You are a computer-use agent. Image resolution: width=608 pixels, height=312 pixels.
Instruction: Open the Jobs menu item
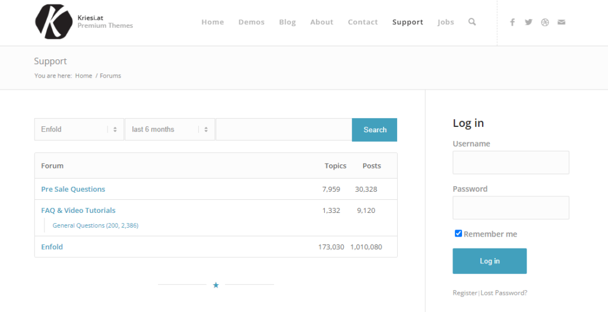445,22
